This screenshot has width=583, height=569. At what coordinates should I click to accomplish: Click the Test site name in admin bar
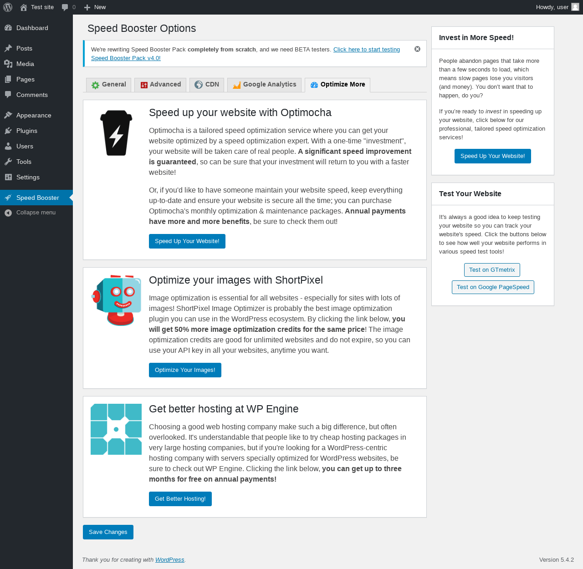pyautogui.click(x=42, y=7)
